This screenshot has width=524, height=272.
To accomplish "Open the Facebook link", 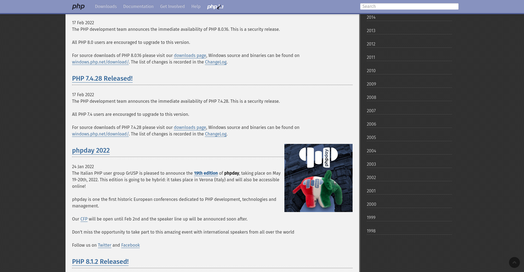I will point(130,245).
